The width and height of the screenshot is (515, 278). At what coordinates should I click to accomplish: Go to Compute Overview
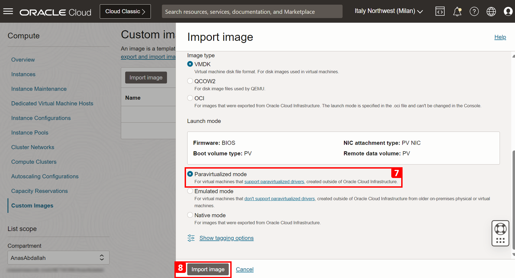click(23, 60)
